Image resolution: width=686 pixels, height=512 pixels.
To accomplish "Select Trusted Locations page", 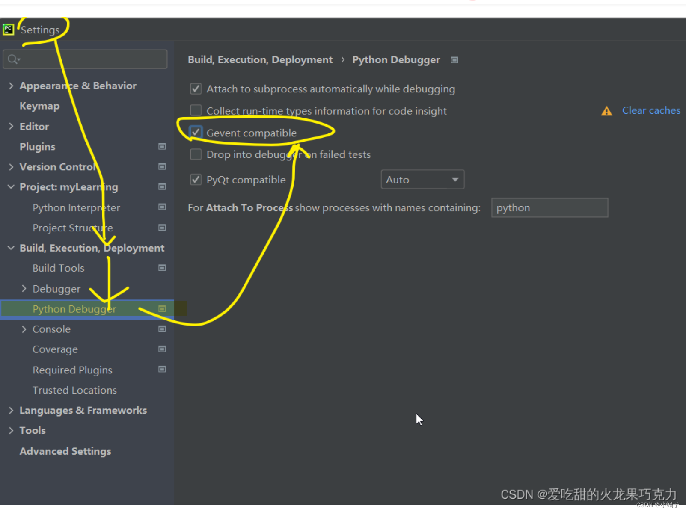I will click(x=74, y=390).
